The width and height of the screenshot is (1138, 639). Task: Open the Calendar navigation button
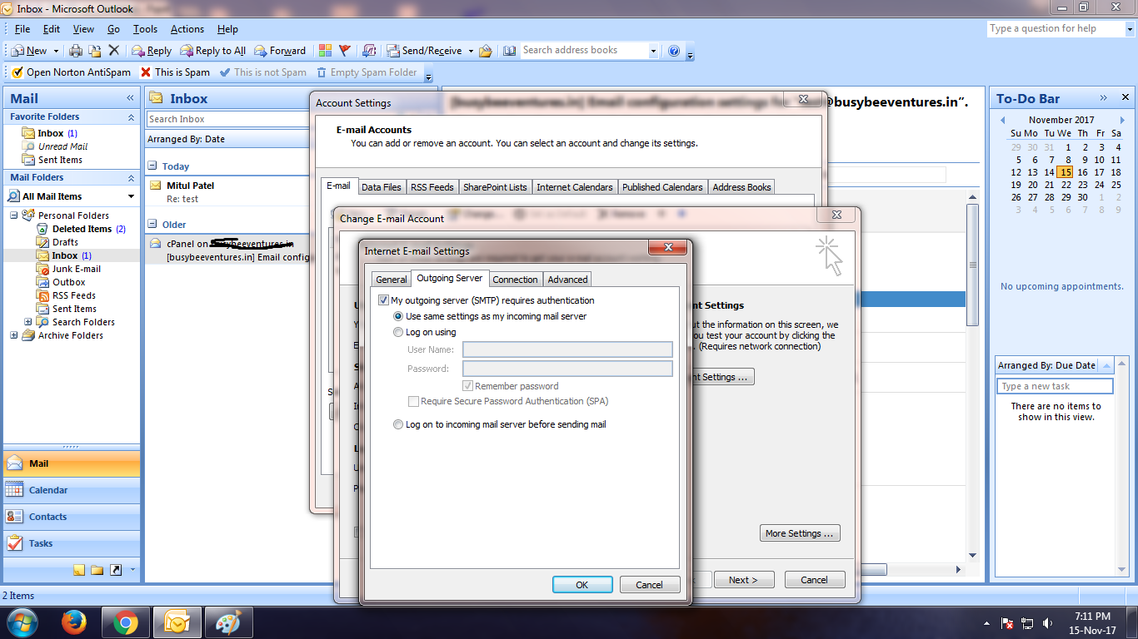point(72,490)
